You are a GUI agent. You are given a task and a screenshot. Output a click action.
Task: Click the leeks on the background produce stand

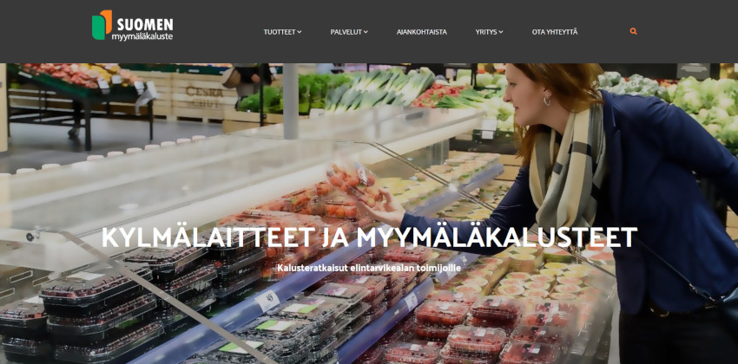[x=377, y=90]
